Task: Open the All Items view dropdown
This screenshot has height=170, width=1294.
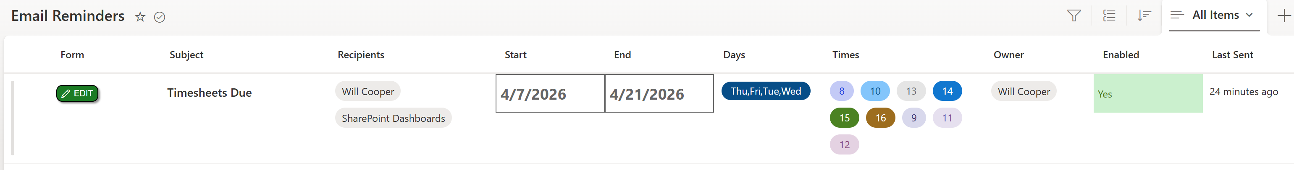Action: click(x=1214, y=15)
